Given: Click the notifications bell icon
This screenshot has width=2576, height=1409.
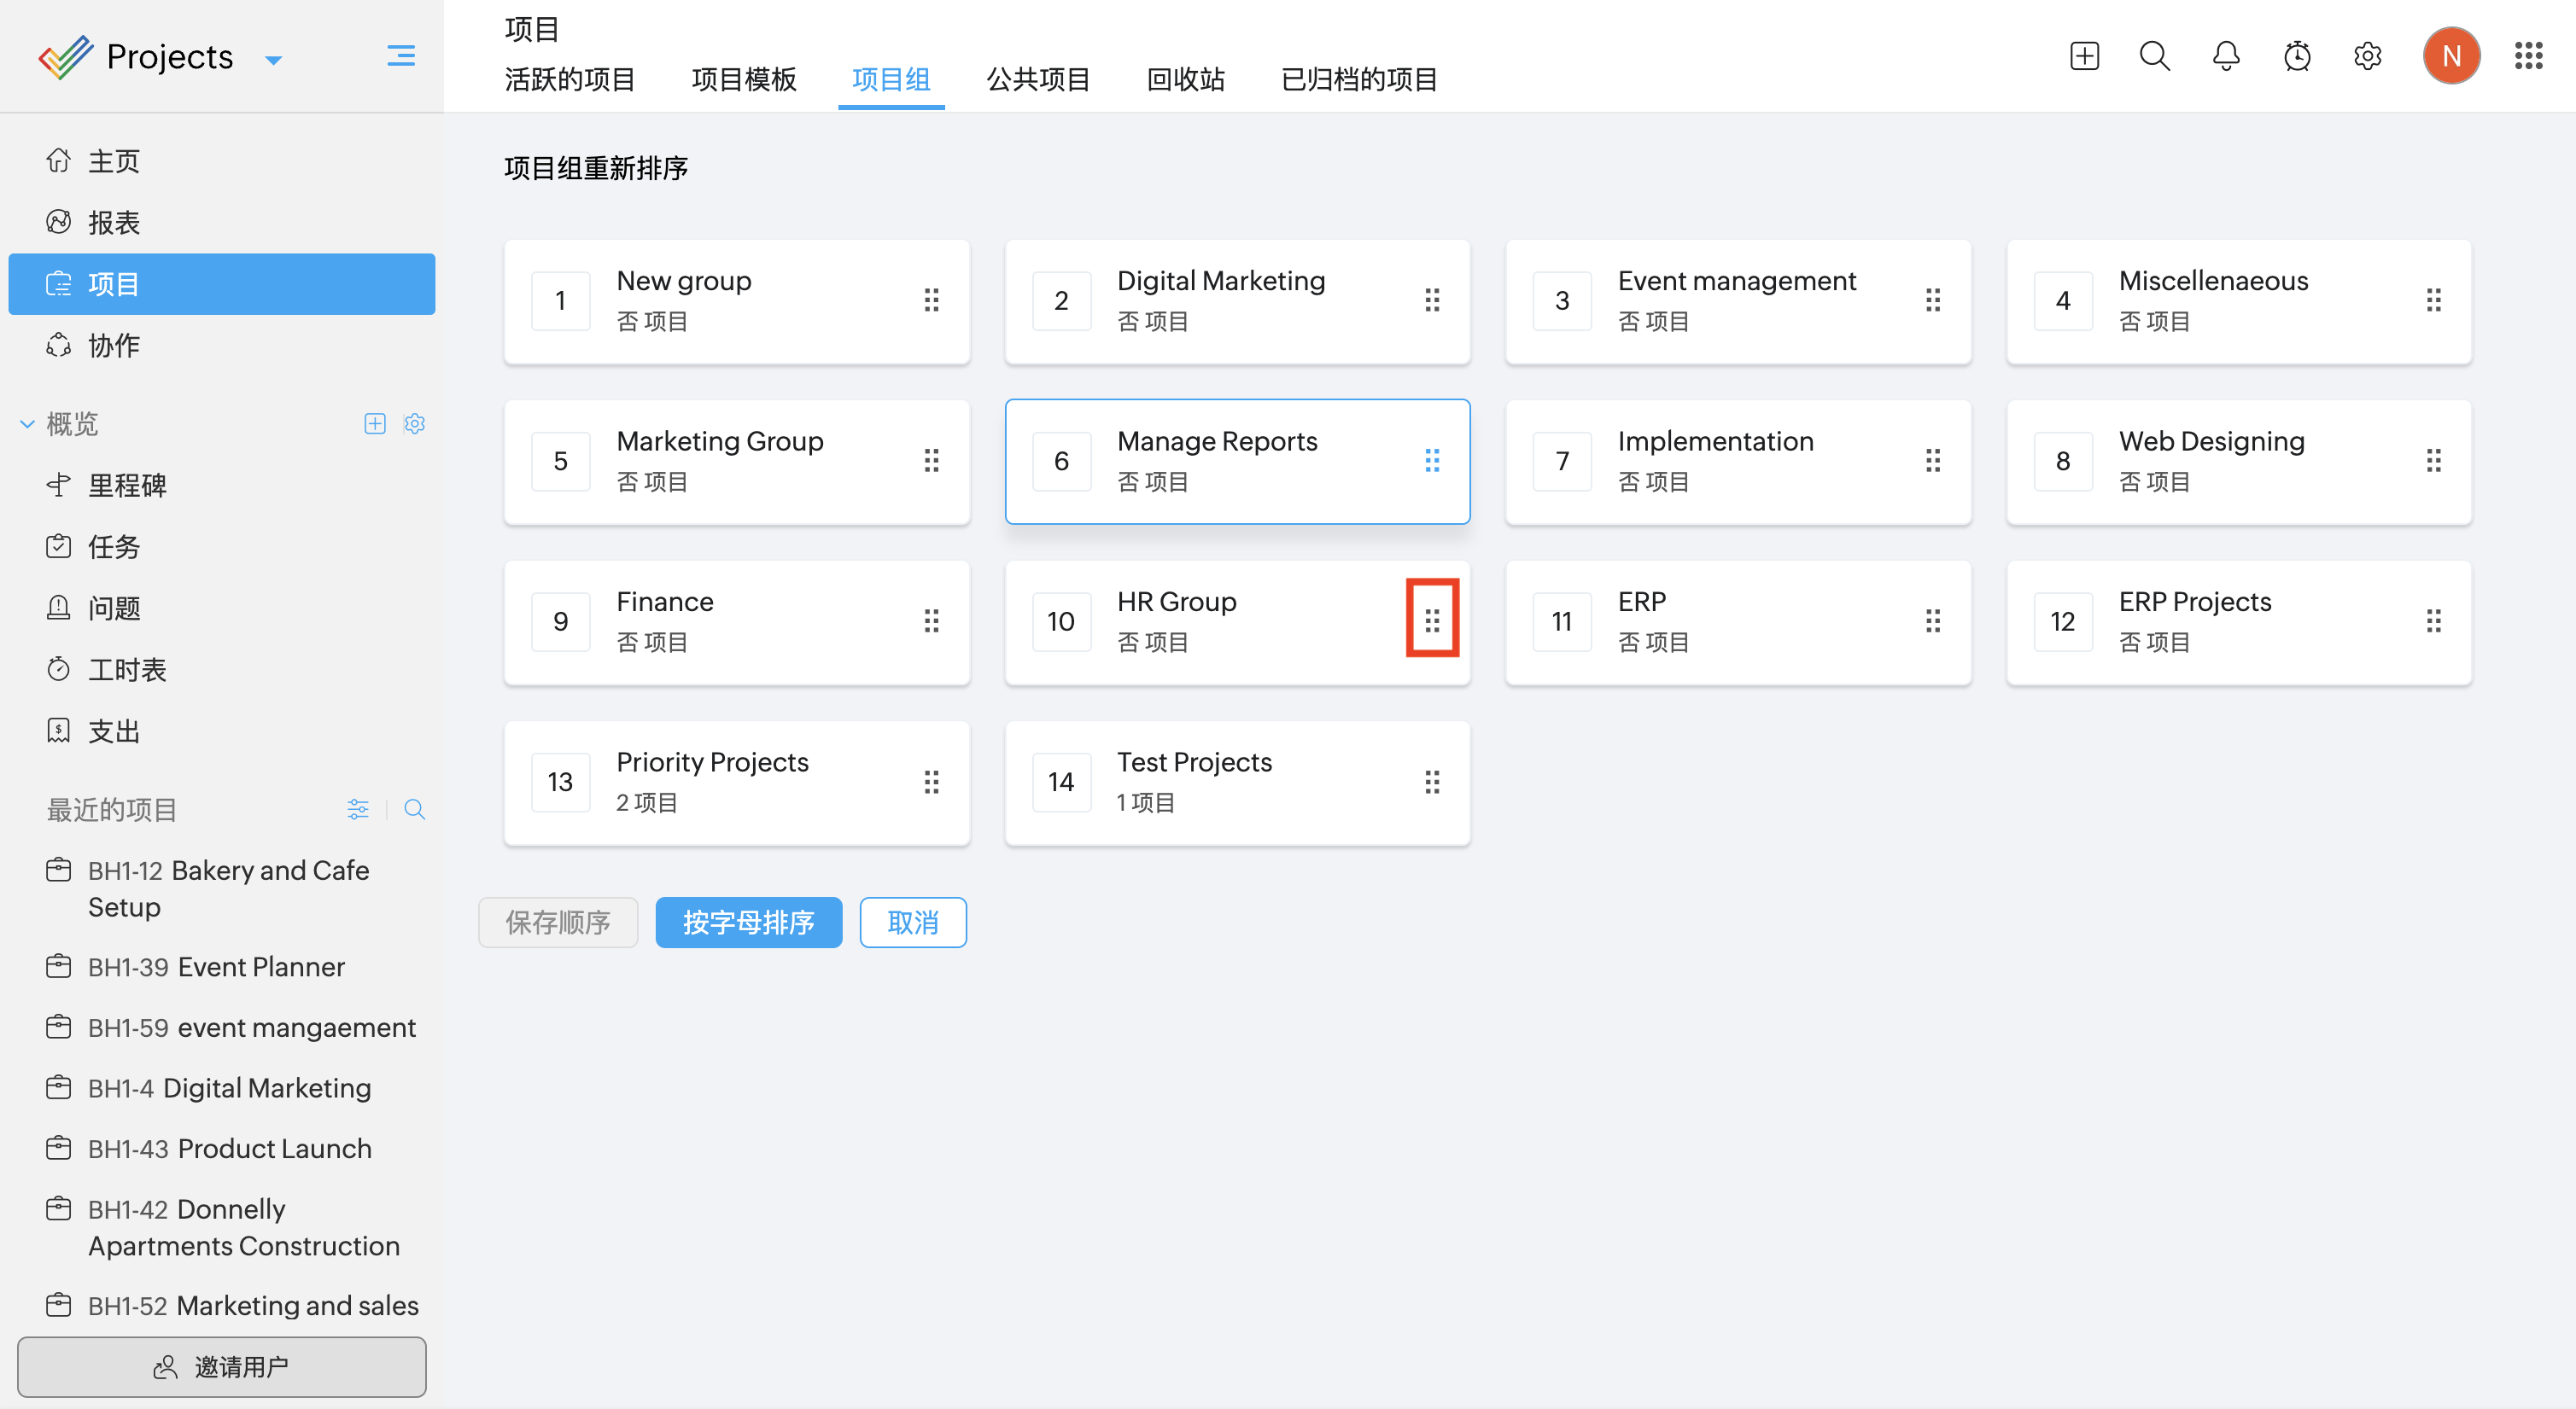Looking at the screenshot, I should [x=2225, y=56].
